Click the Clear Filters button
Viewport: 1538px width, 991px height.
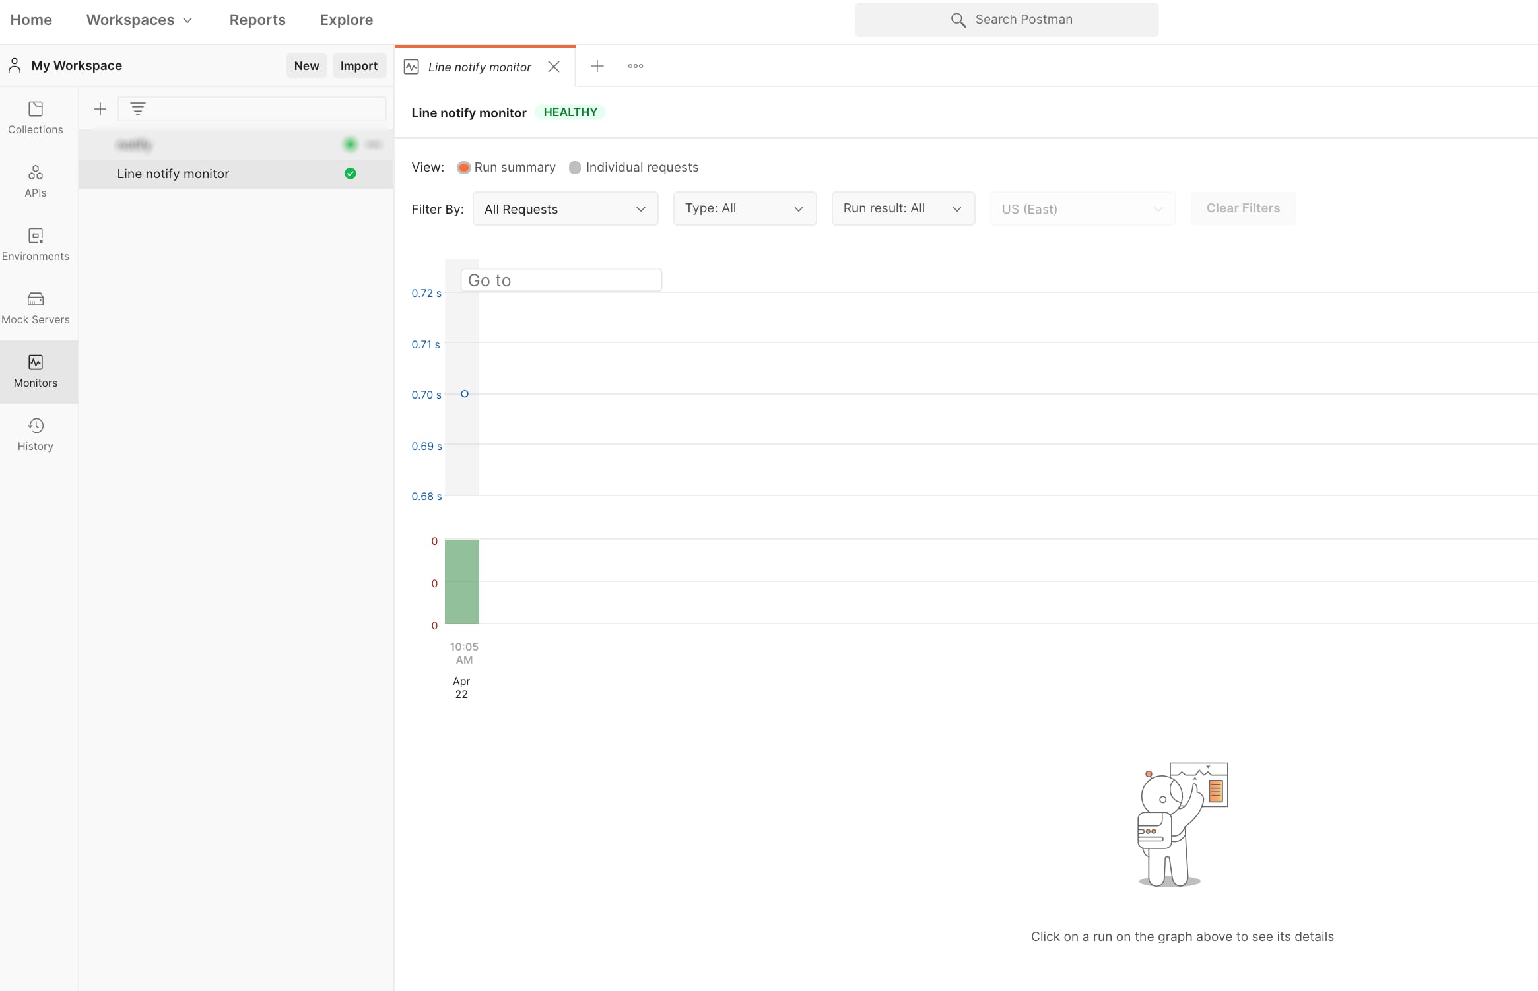coord(1244,208)
